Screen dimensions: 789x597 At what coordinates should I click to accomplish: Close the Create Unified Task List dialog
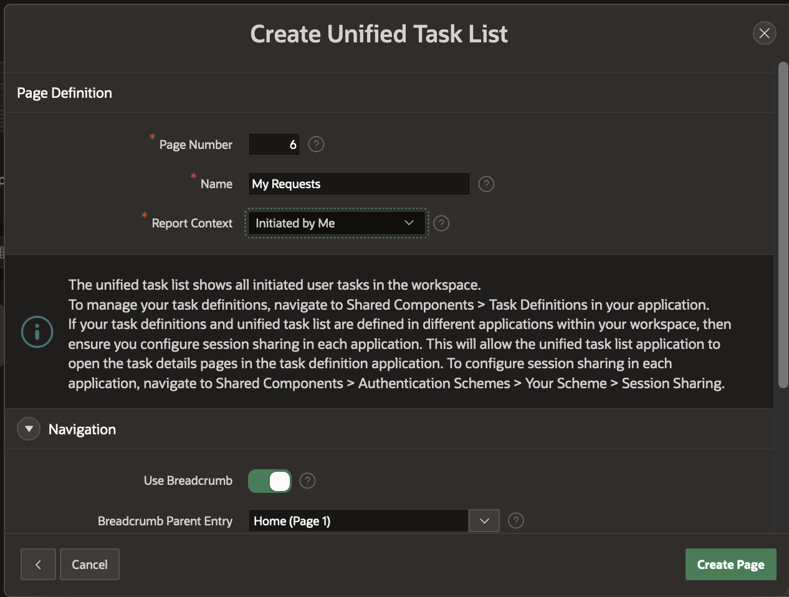click(764, 33)
